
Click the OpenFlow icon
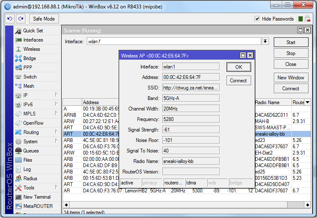click(x=18, y=123)
